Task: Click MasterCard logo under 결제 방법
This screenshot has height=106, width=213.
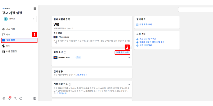Action: (x=55, y=37)
